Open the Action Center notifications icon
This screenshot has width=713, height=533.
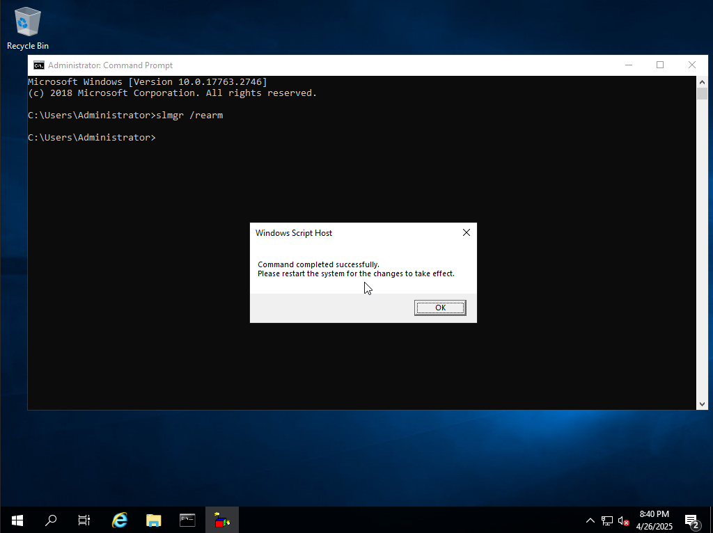click(x=691, y=520)
